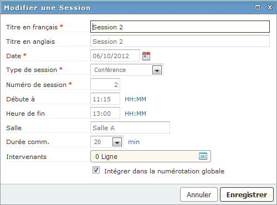The width and height of the screenshot is (277, 205).
Task: Focus the Titre en français field
Action: [180, 27]
